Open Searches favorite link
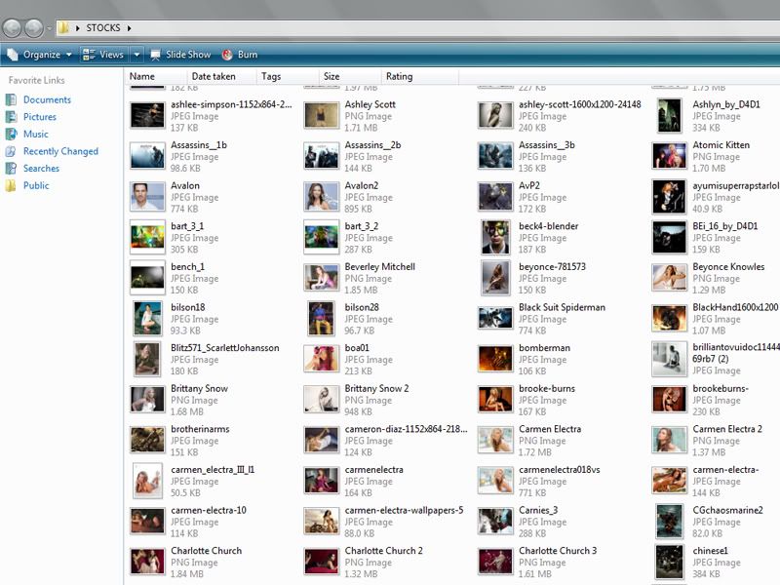 pyautogui.click(x=41, y=169)
